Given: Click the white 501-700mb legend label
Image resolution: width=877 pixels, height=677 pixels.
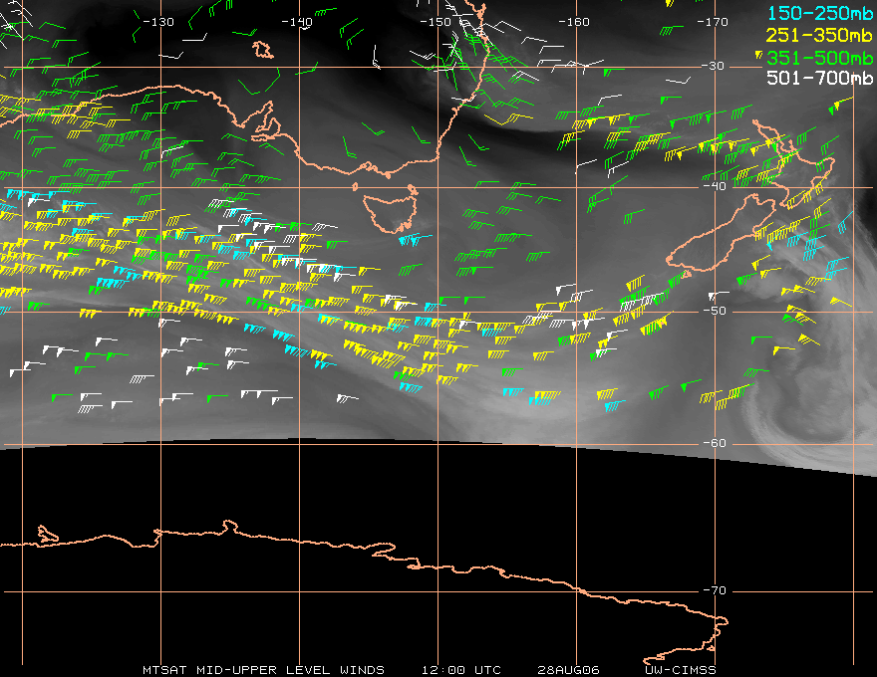Looking at the screenshot, I should tap(819, 78).
